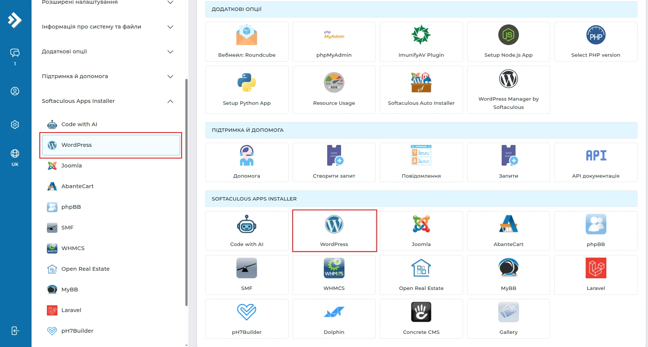Choose WHMCS in sidebar list
The image size is (648, 347).
pyautogui.click(x=111, y=248)
